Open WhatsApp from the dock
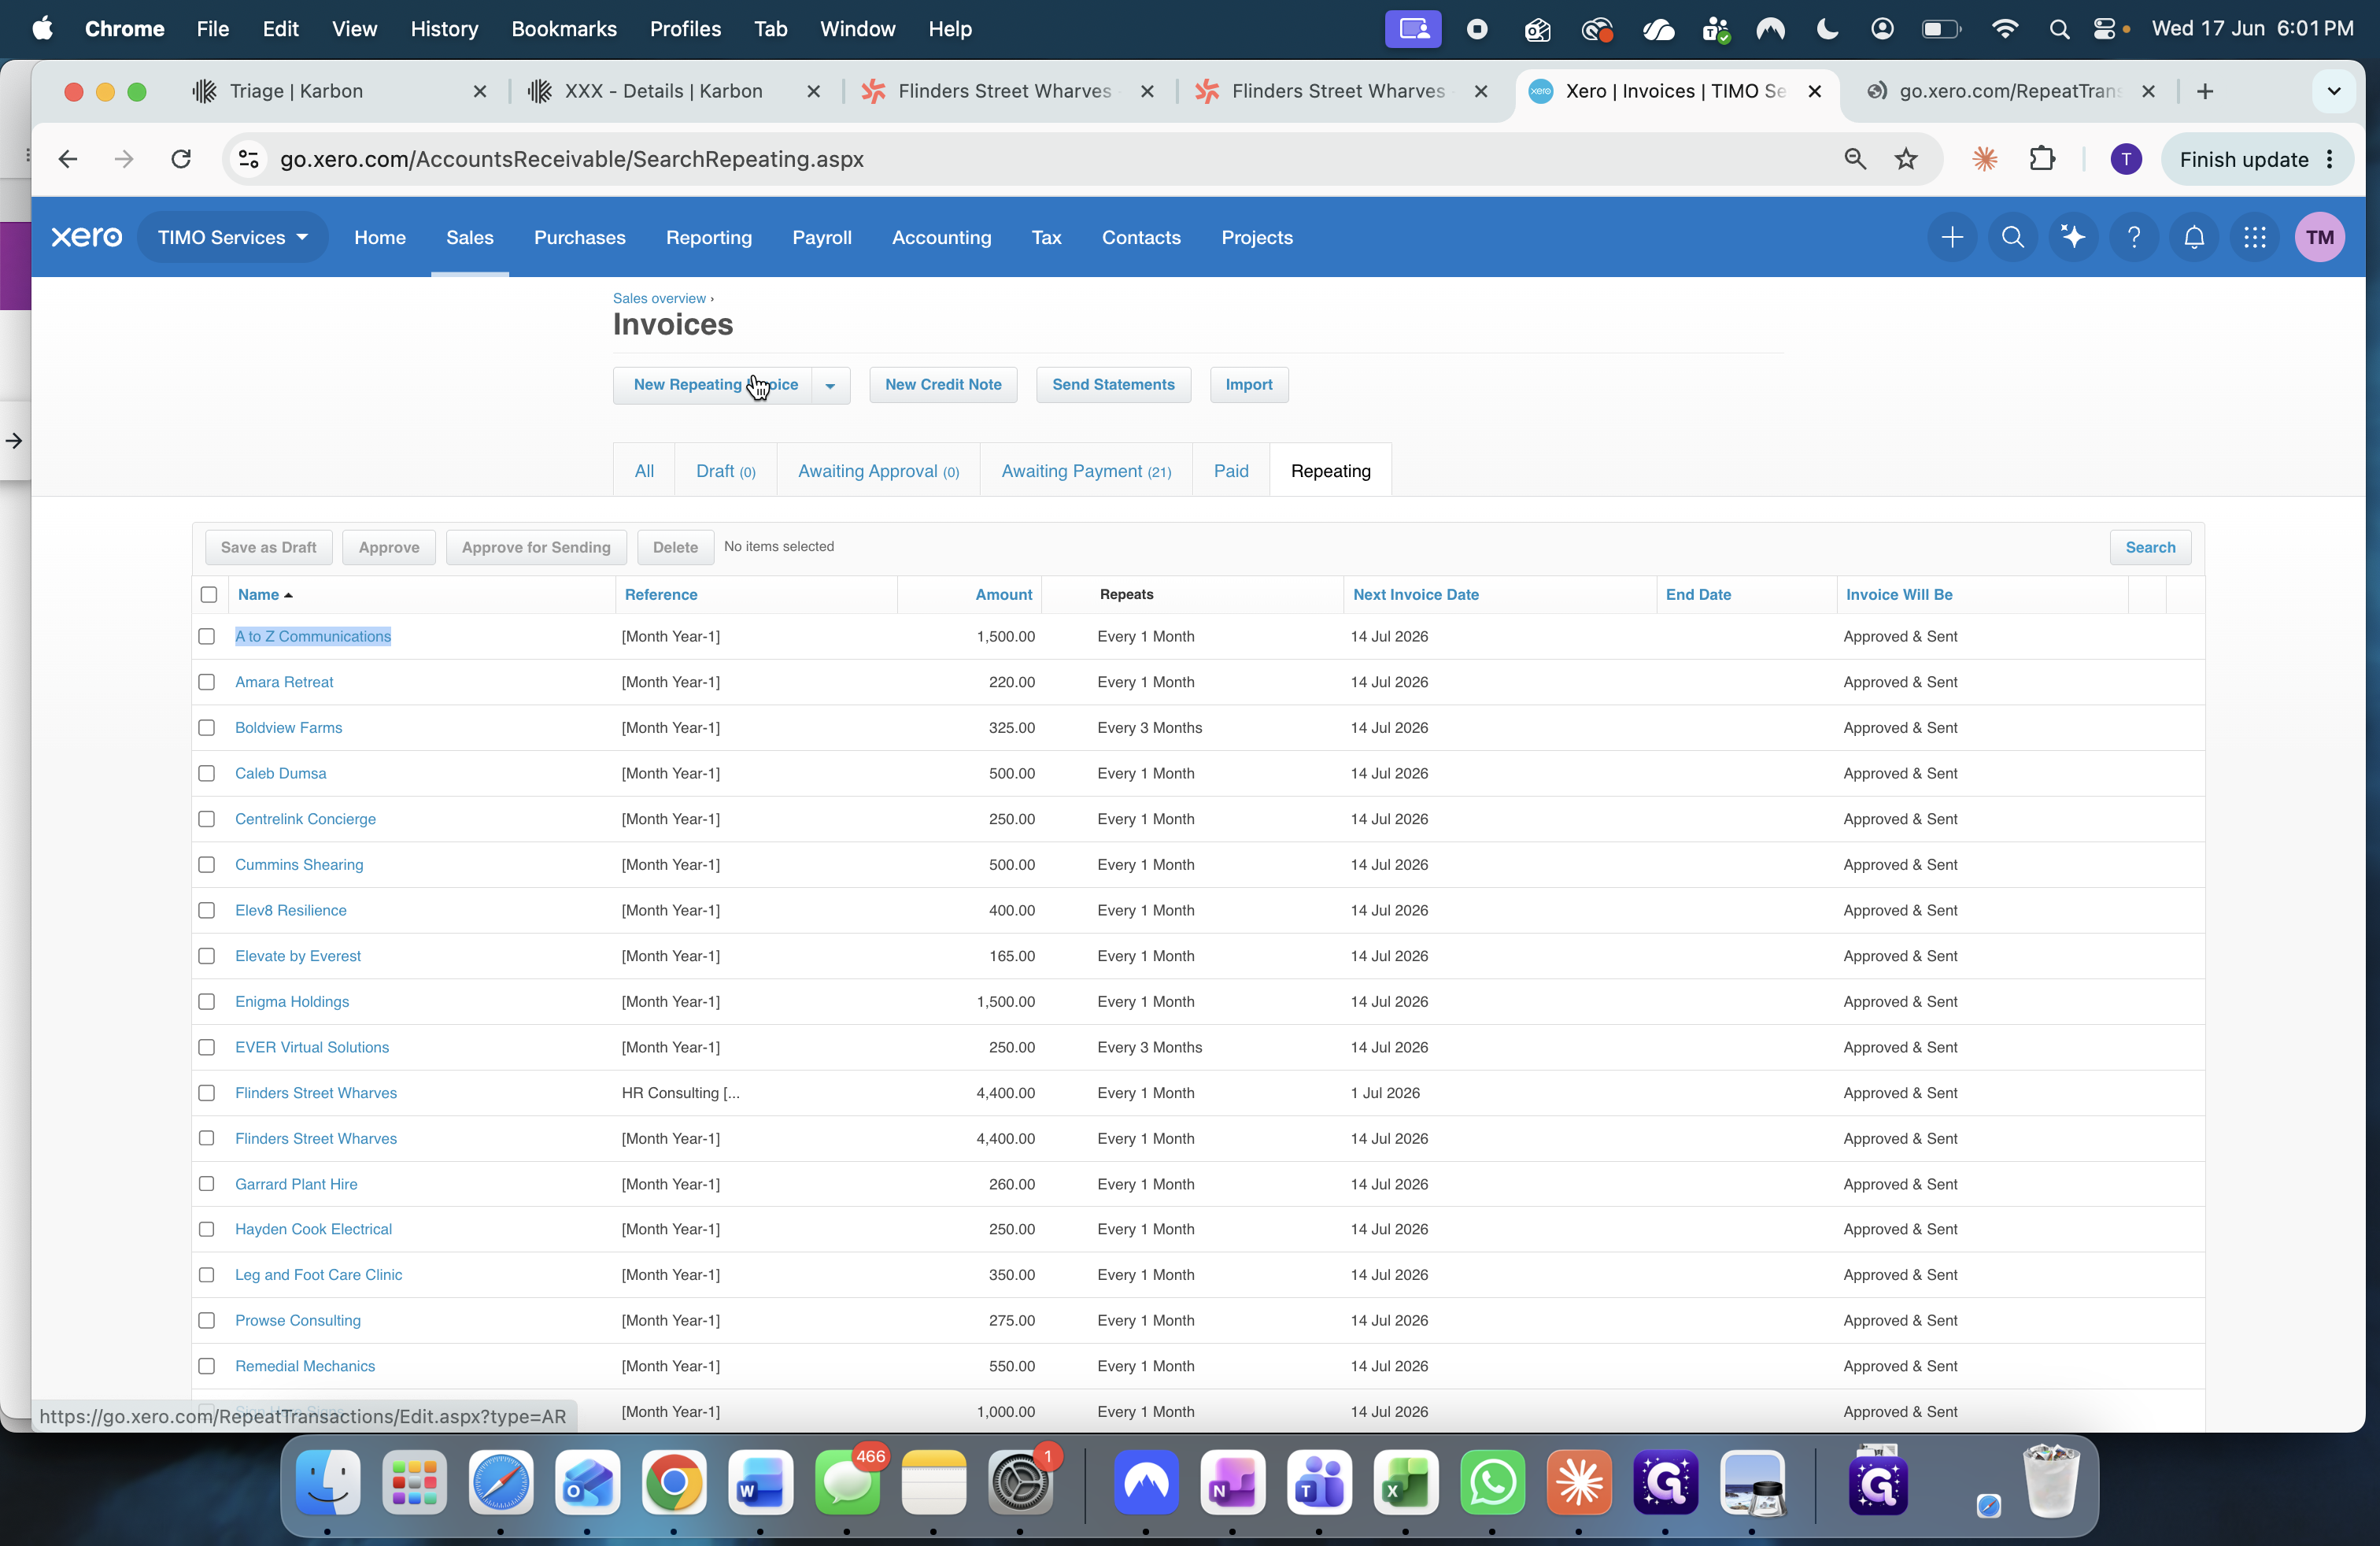The height and width of the screenshot is (1546, 2380). tap(1492, 1482)
